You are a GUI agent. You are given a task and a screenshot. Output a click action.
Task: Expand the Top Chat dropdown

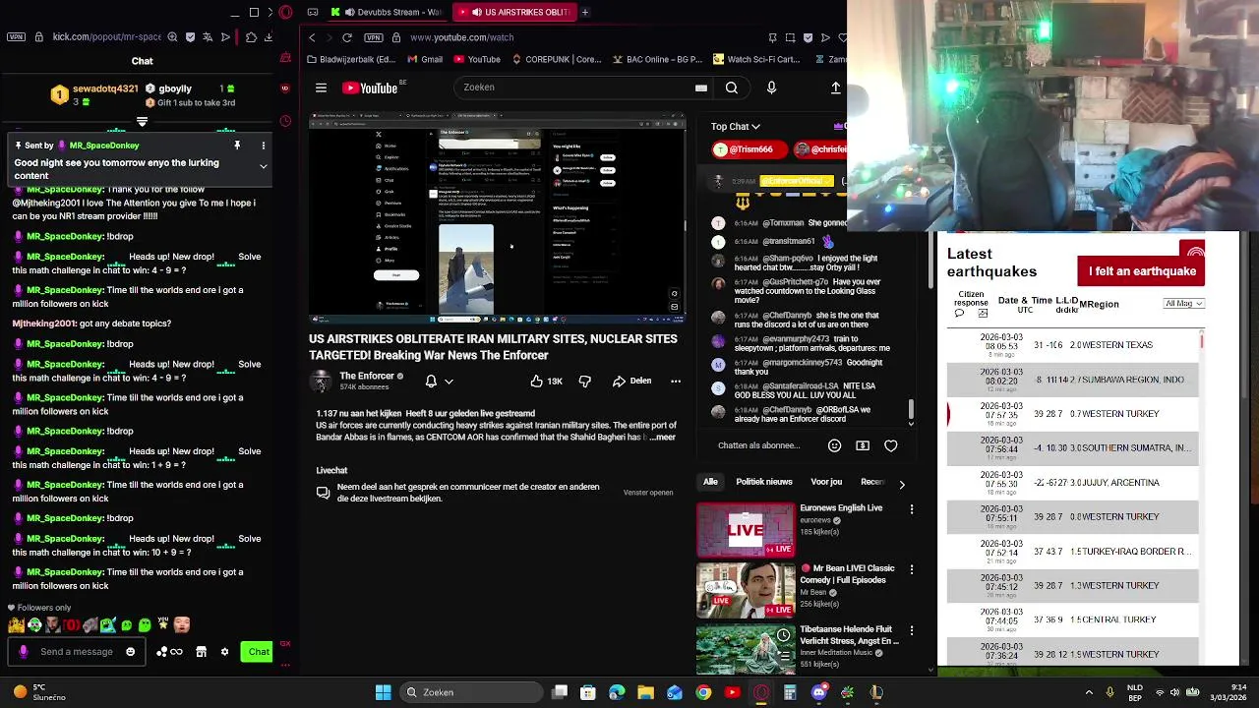[736, 127]
